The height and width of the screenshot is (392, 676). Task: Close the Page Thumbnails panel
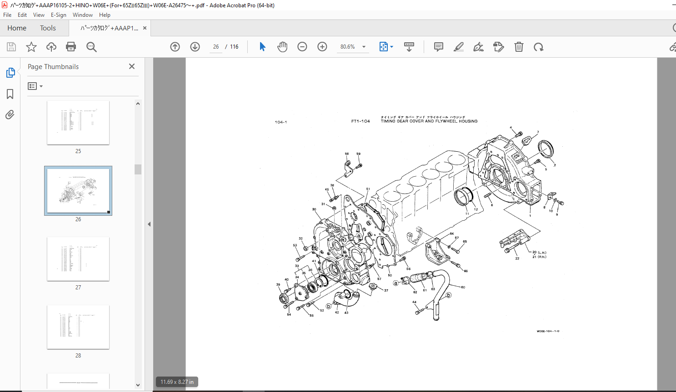click(132, 66)
